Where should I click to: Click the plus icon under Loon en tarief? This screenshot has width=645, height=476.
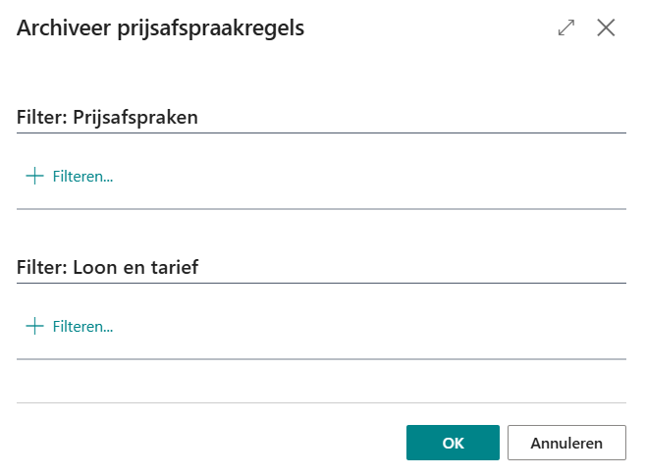35,326
